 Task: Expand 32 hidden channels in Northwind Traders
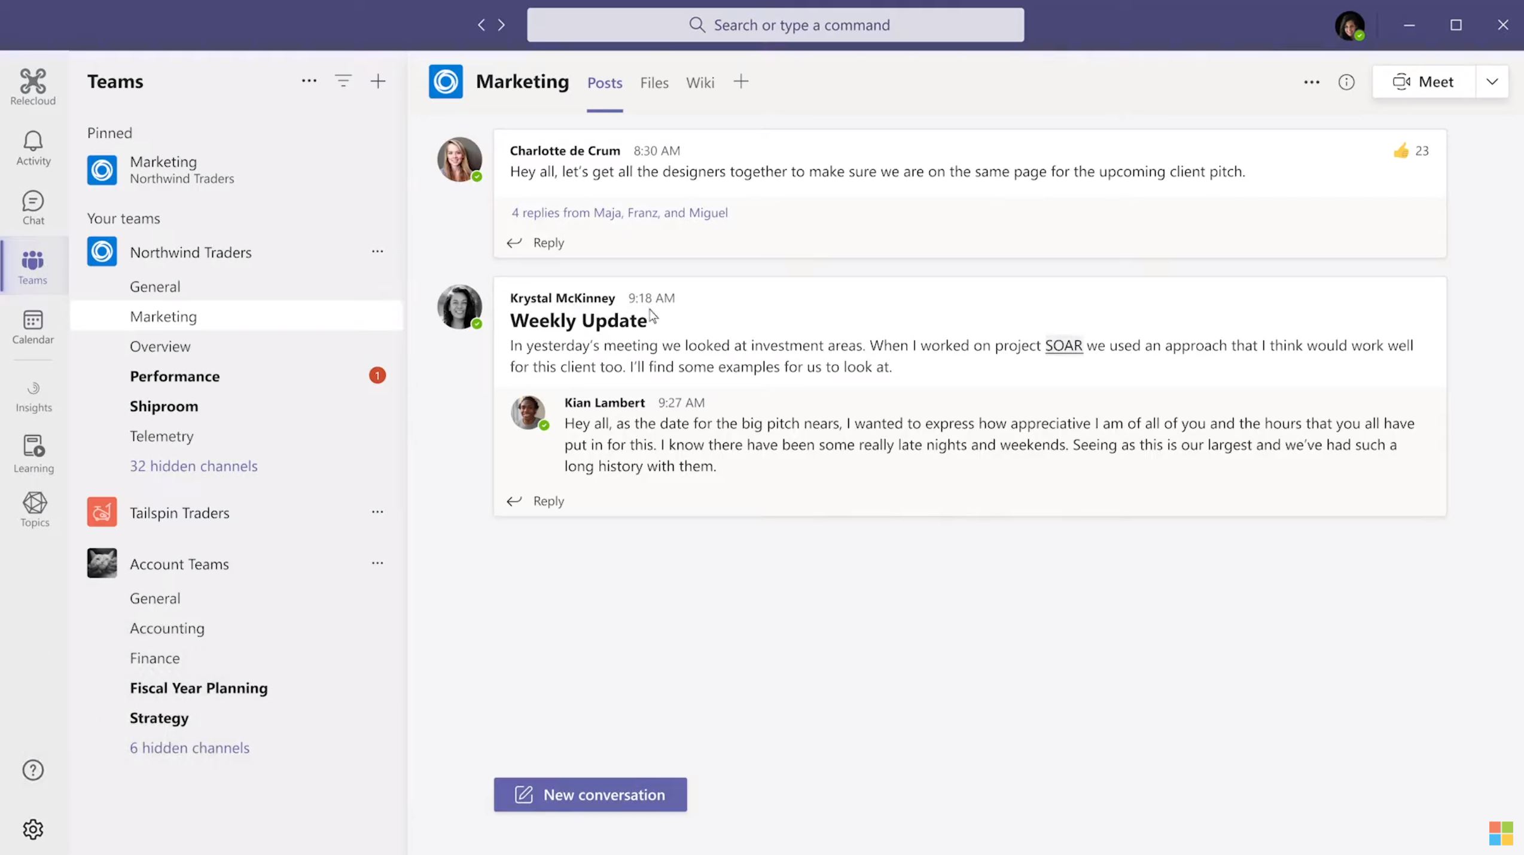pos(194,466)
